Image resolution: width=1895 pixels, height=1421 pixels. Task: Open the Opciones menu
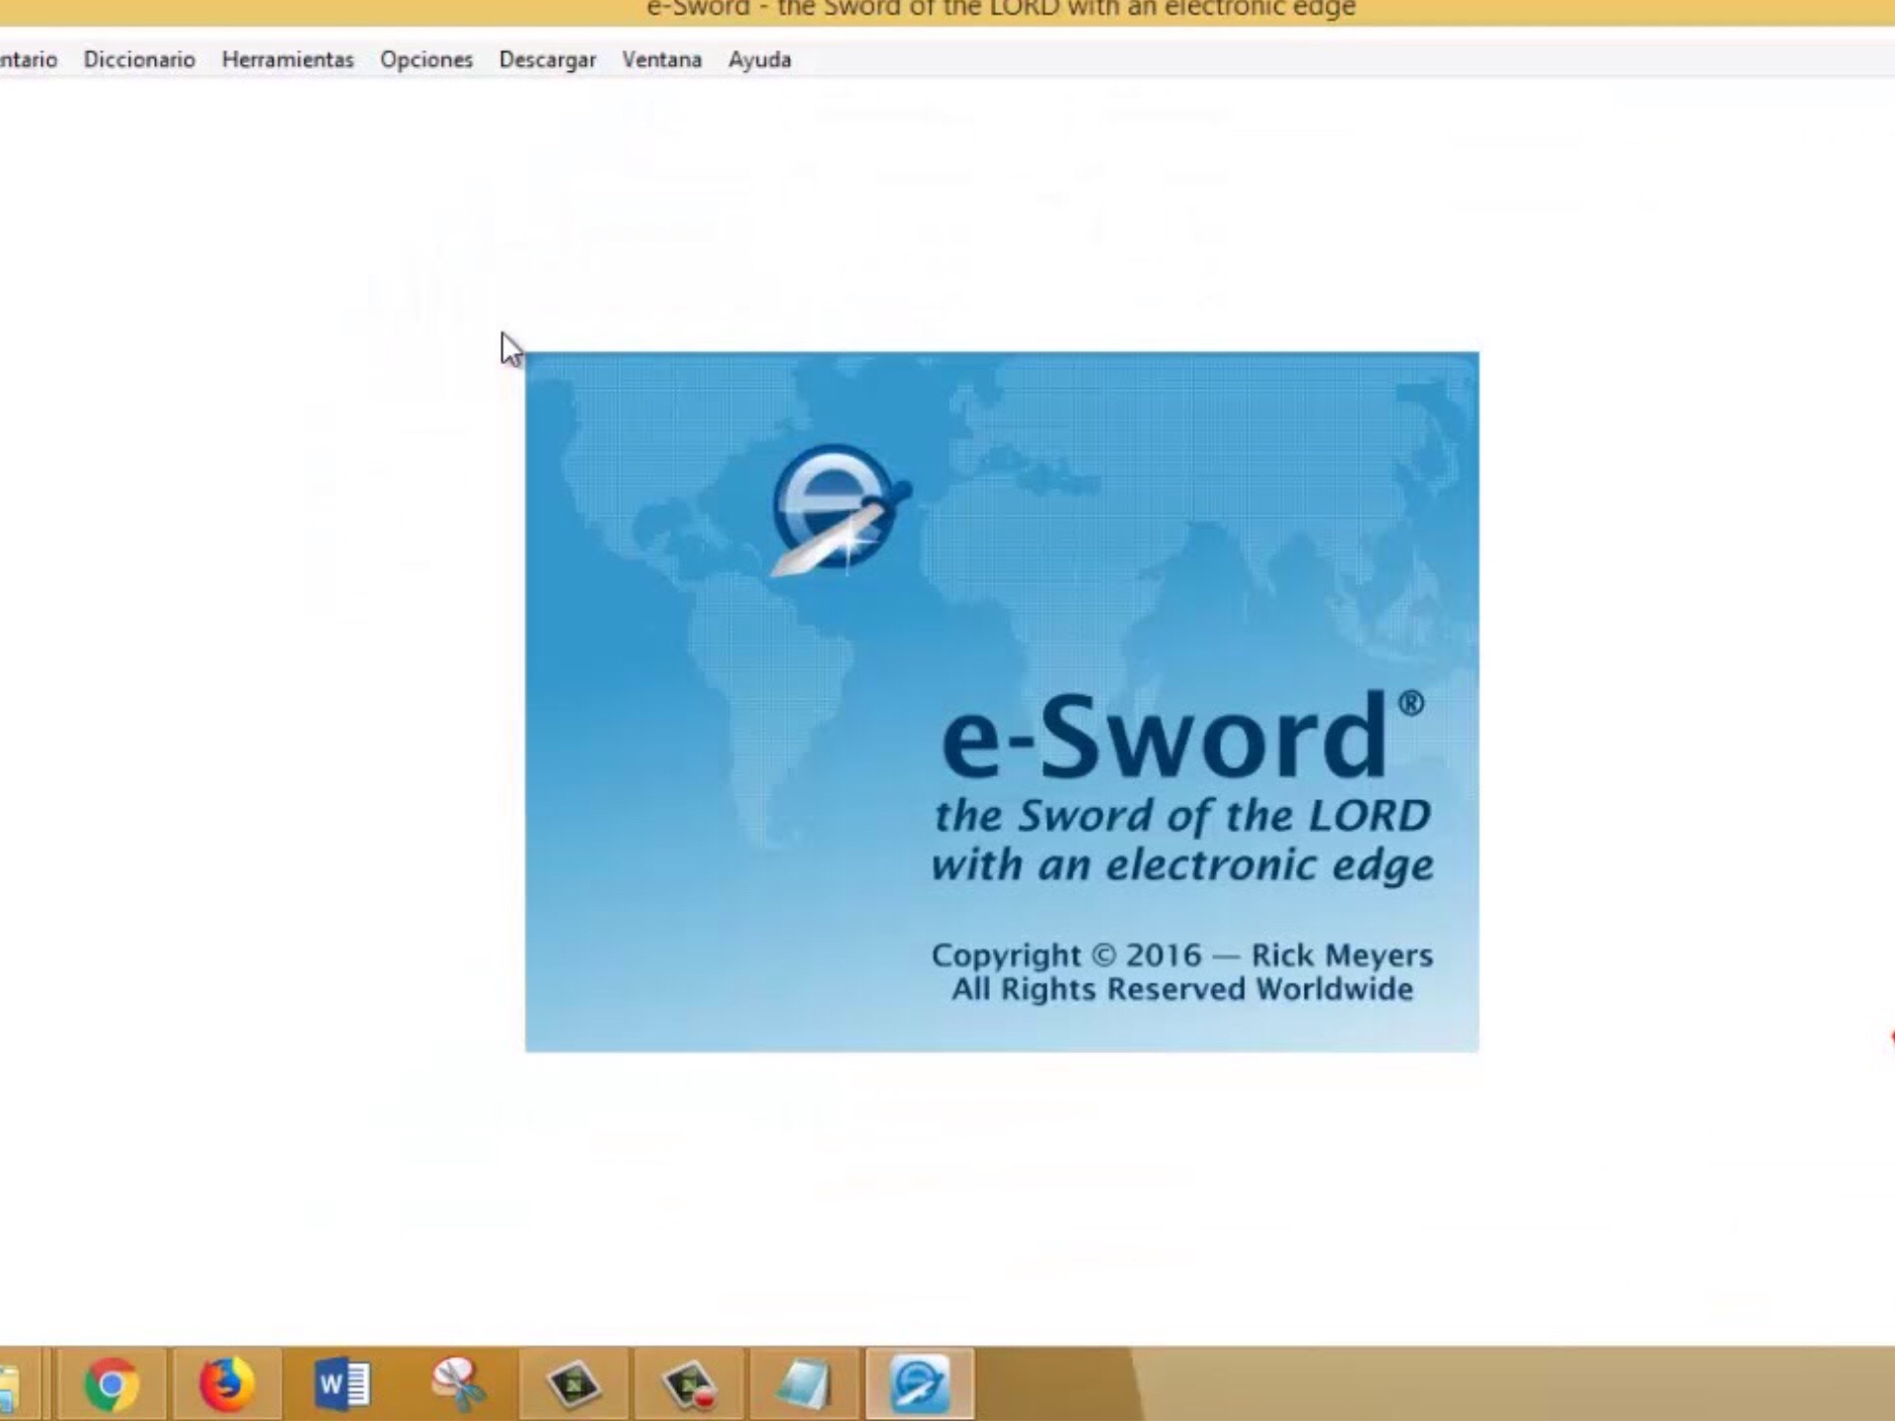pyautogui.click(x=426, y=59)
